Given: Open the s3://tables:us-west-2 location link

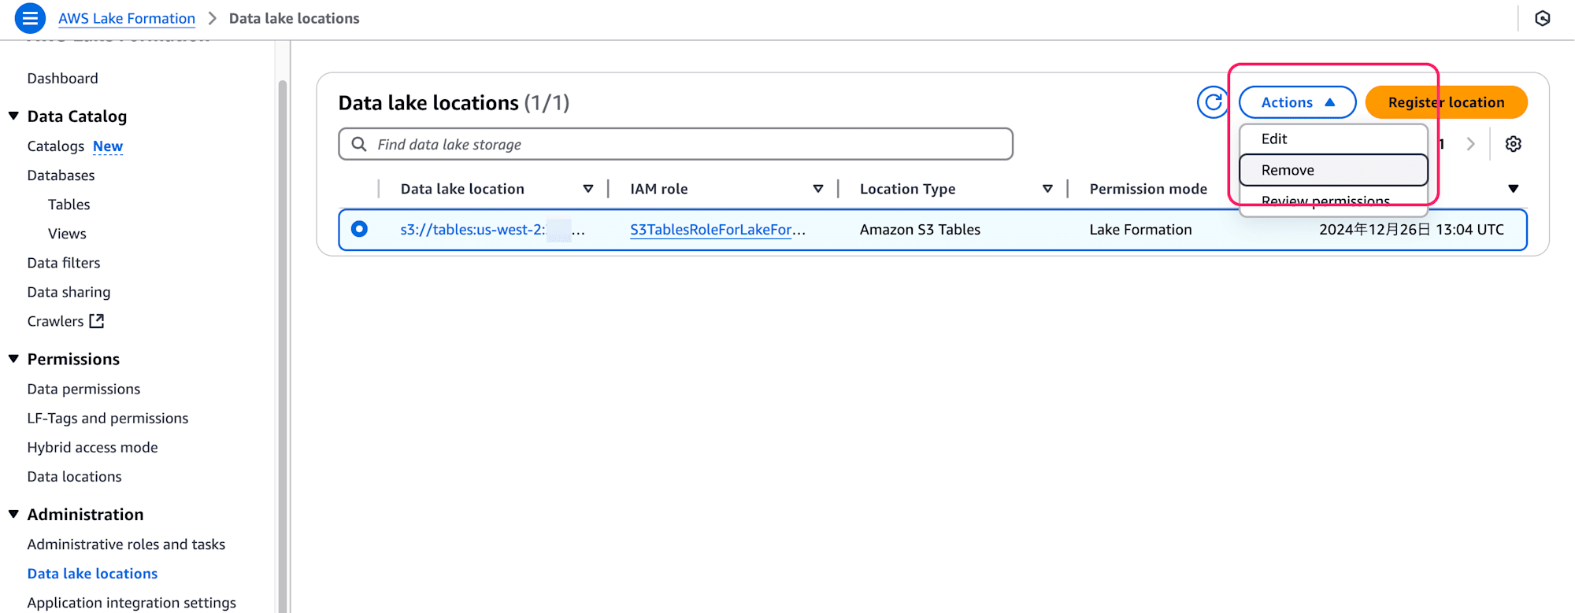Looking at the screenshot, I should (492, 229).
